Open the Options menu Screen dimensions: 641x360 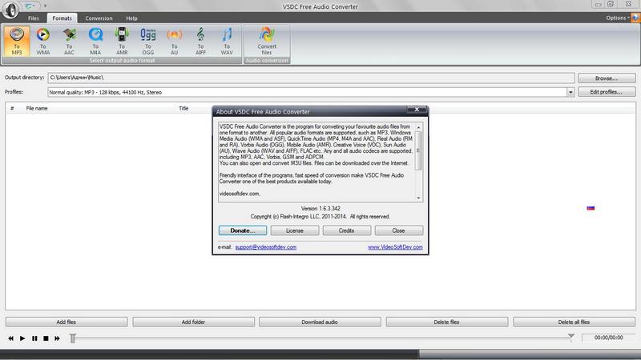[x=617, y=18]
